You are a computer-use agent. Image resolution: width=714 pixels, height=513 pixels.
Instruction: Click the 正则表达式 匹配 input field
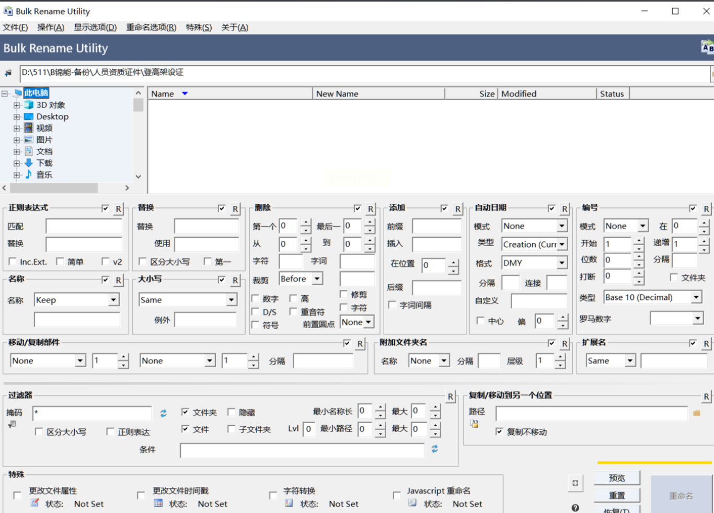pyautogui.click(x=84, y=226)
